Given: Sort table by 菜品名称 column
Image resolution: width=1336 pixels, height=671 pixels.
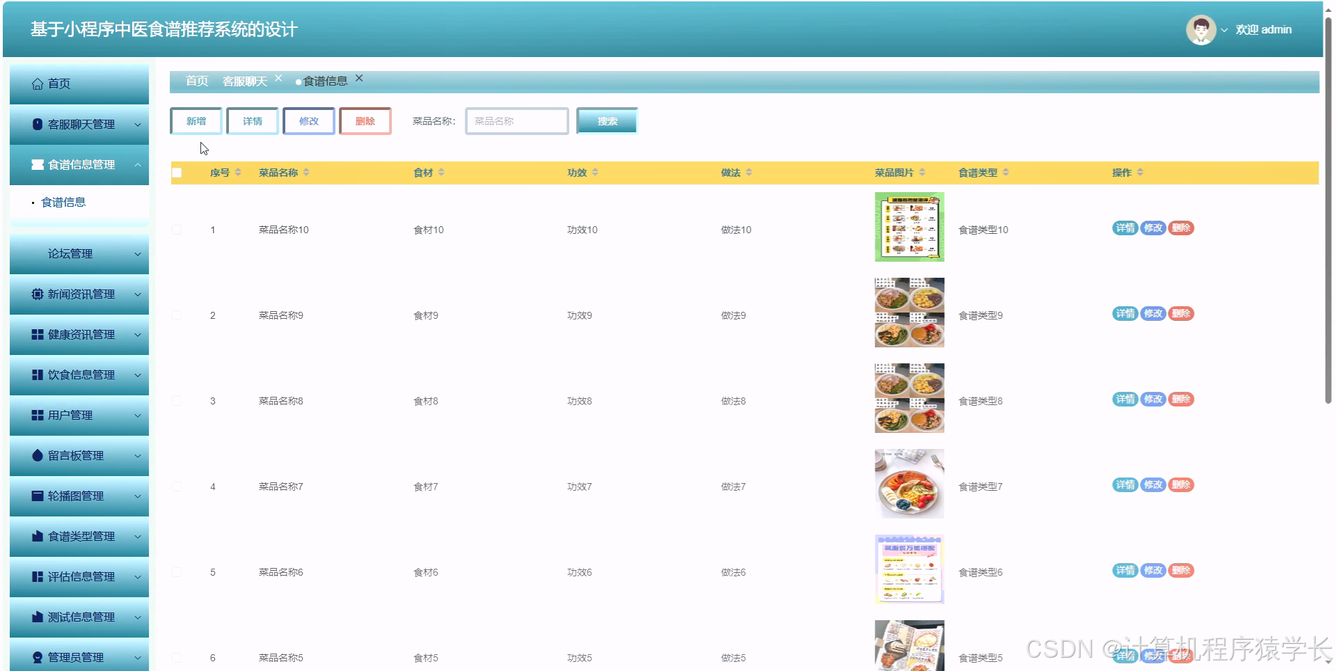Looking at the screenshot, I should pos(306,172).
